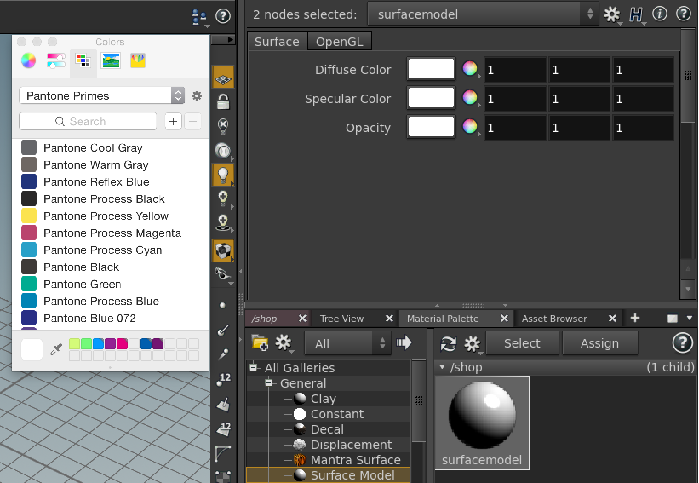This screenshot has width=699, height=483.
Task: Switch Colors panel to pencils mode
Action: [x=138, y=60]
